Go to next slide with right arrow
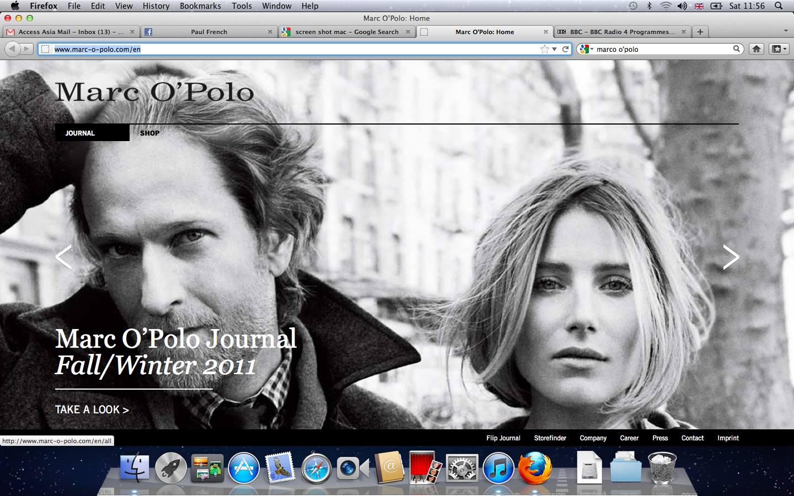The image size is (794, 496). coord(731,257)
